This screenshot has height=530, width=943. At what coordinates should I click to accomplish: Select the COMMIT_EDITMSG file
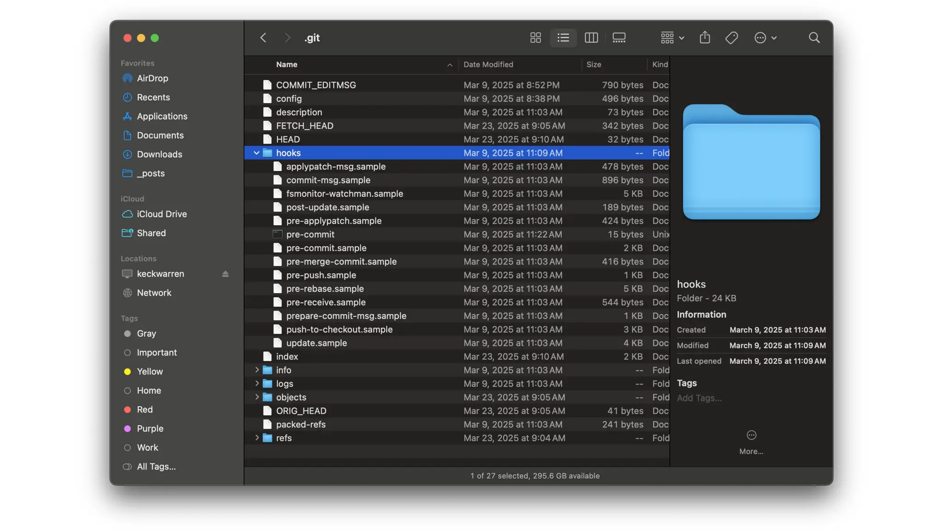coord(457,85)
